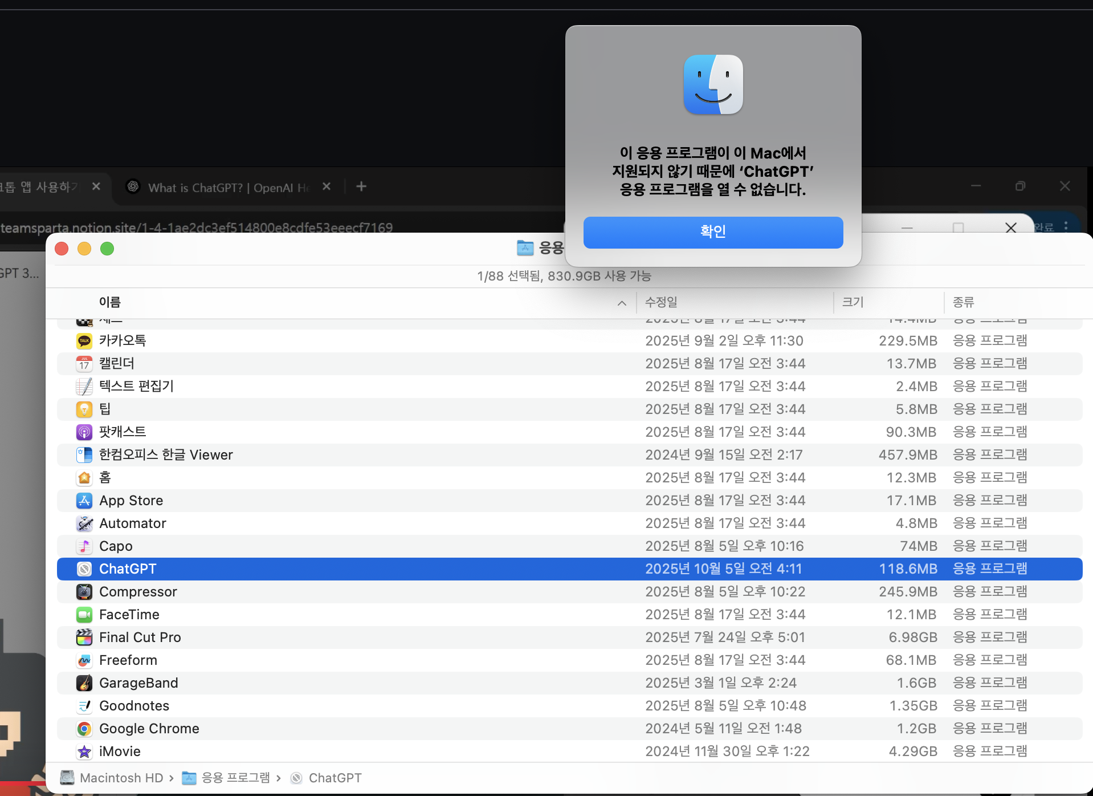Click the 1.35GB size of Goodnotes
This screenshot has width=1093, height=796.
point(913,706)
